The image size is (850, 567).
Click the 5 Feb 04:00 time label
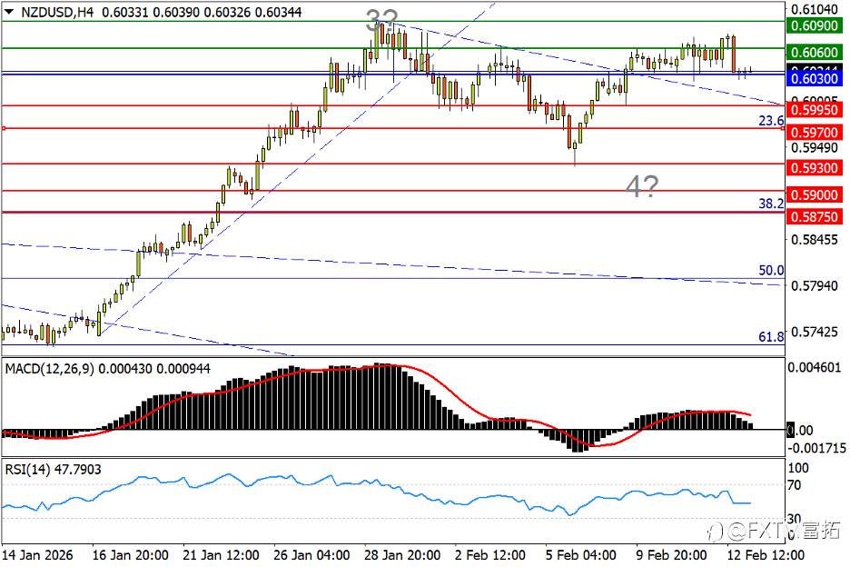click(580, 555)
